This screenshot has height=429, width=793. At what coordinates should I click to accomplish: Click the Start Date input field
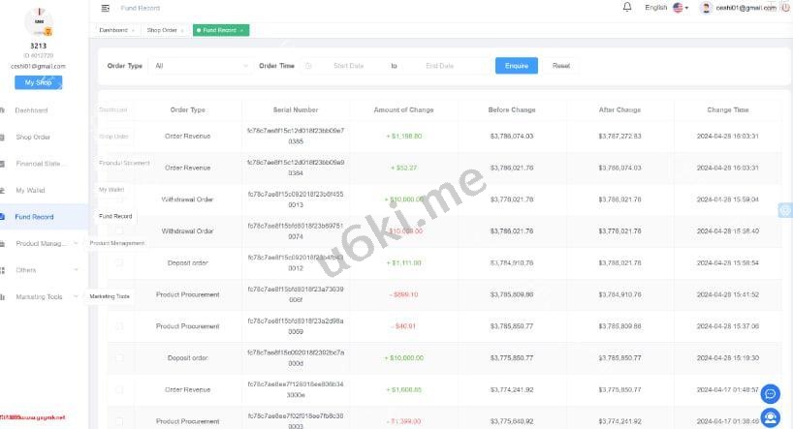(348, 66)
